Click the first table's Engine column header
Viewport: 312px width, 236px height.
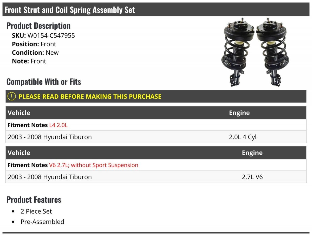(x=239, y=113)
